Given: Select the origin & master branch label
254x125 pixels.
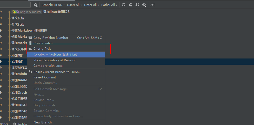Looking at the screenshot, I should tap(27, 12).
